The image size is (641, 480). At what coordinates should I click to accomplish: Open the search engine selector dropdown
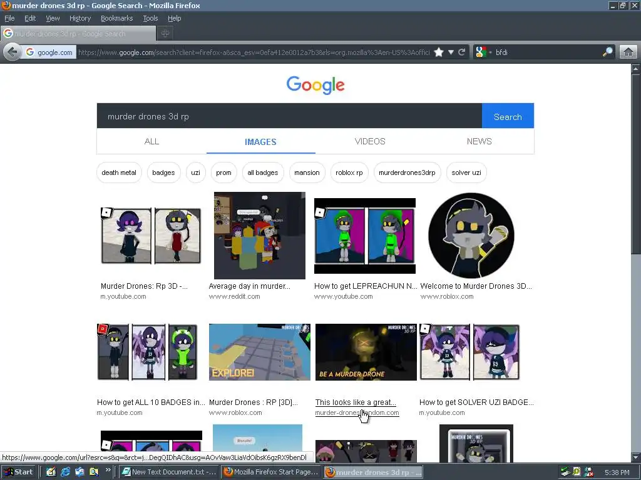click(x=484, y=52)
